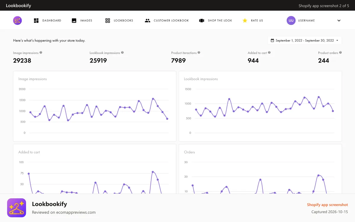This screenshot has width=355, height=222.
Task: Click the Lookbookify hanger logo in navbar
Action: point(17,20)
